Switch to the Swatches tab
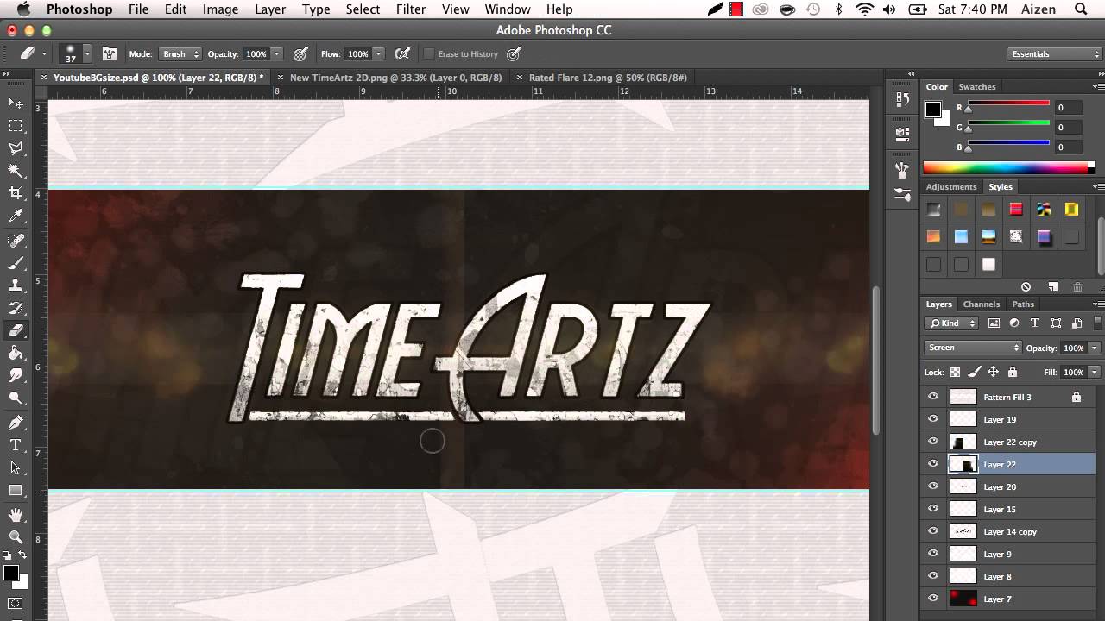The image size is (1105, 621). [x=977, y=86]
